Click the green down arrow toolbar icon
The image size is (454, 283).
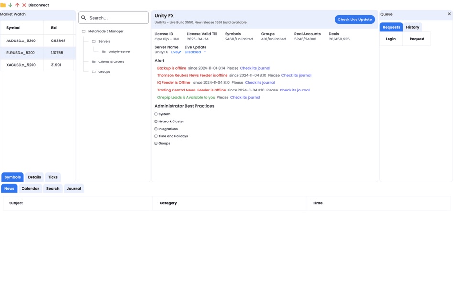tap(10, 5)
